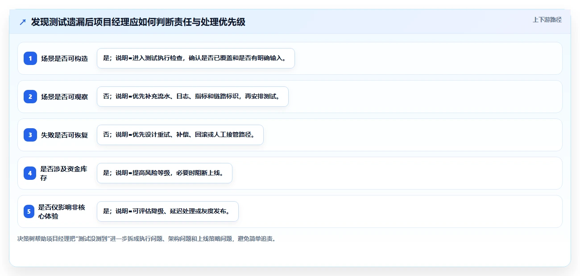Open the answer box 优先补充流水、日志
580x276 pixels.
point(193,97)
